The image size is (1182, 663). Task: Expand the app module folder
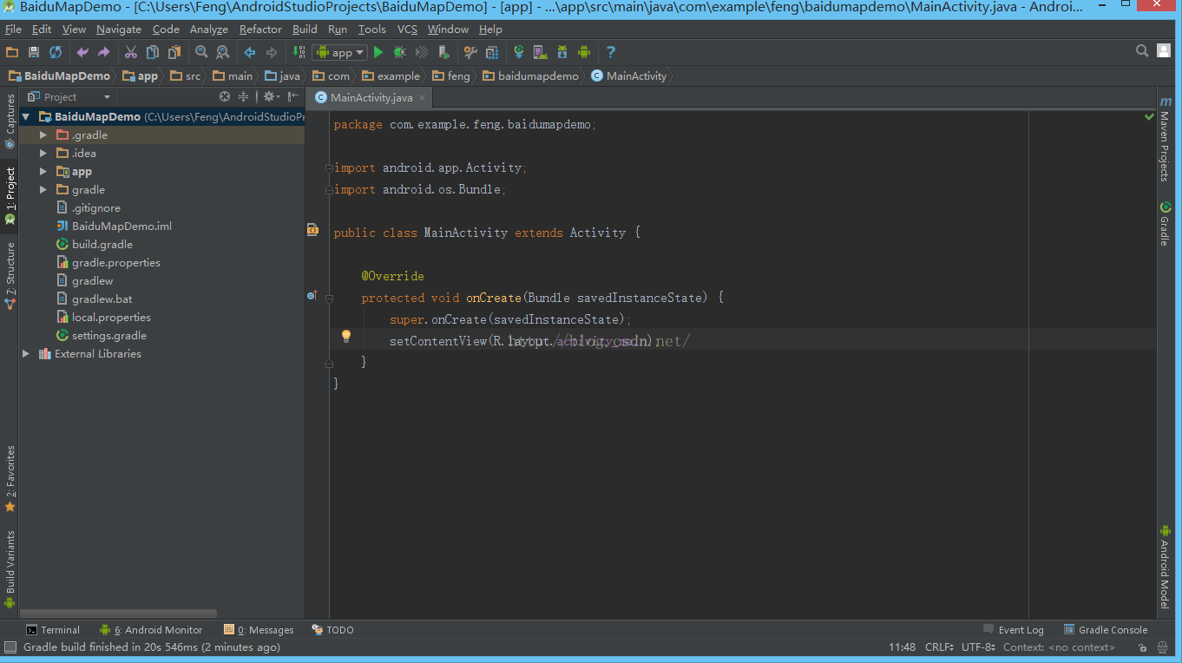coord(43,172)
